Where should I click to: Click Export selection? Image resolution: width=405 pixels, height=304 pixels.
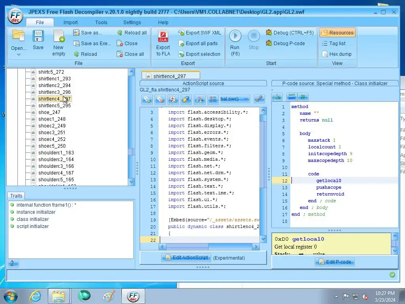(x=199, y=54)
